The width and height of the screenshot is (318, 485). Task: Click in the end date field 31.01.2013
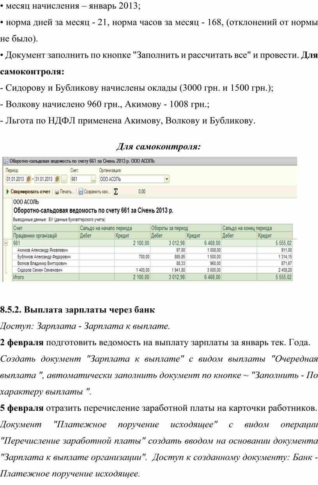44,179
